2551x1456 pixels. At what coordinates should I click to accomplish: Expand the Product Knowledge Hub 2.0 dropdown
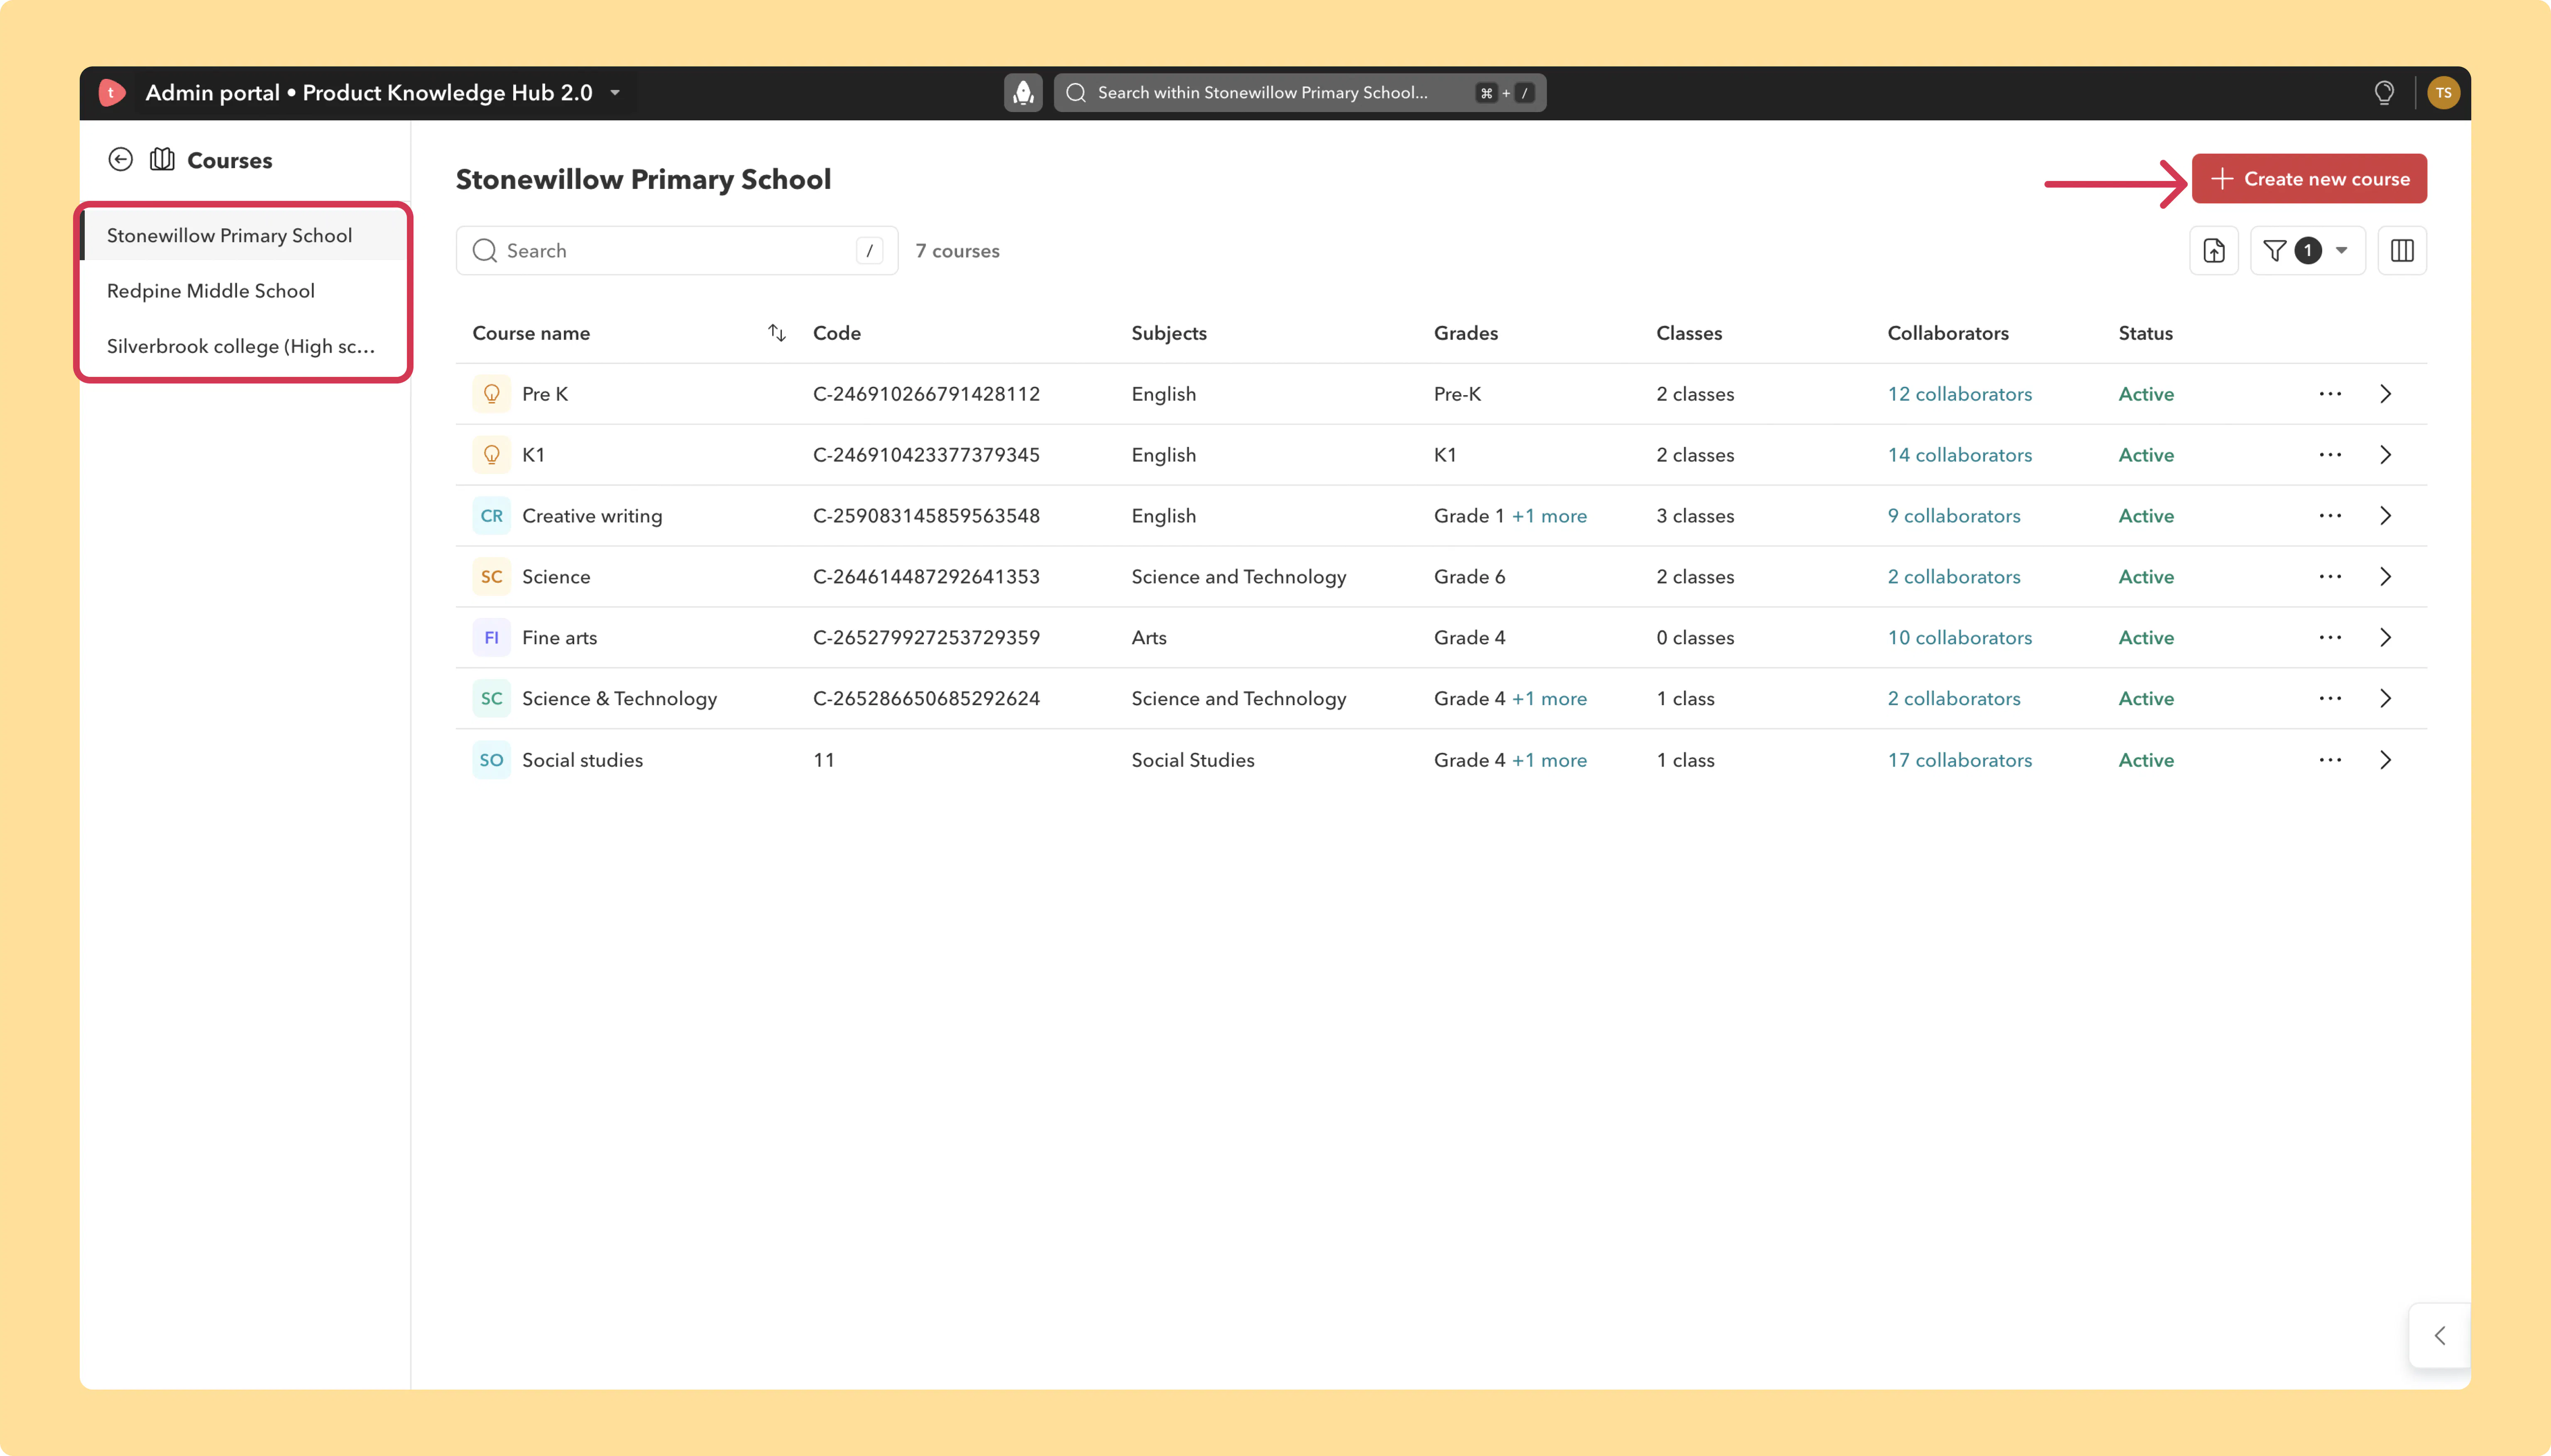click(x=615, y=93)
